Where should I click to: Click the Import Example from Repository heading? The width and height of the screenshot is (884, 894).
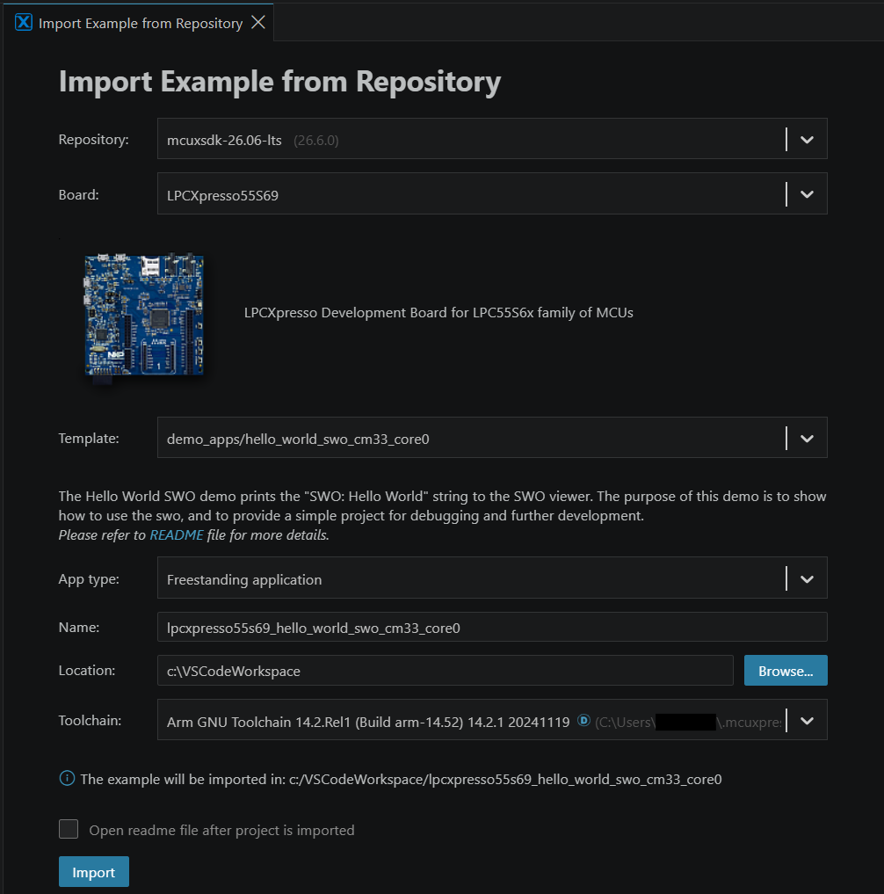click(279, 82)
